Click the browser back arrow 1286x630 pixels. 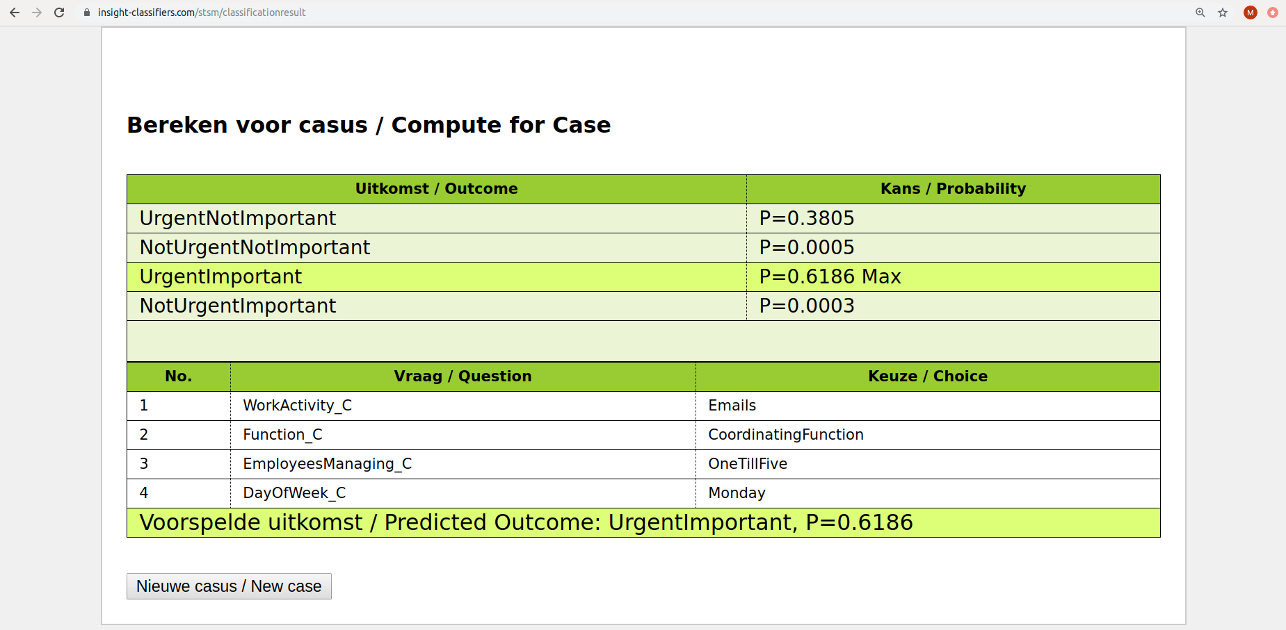coord(15,13)
